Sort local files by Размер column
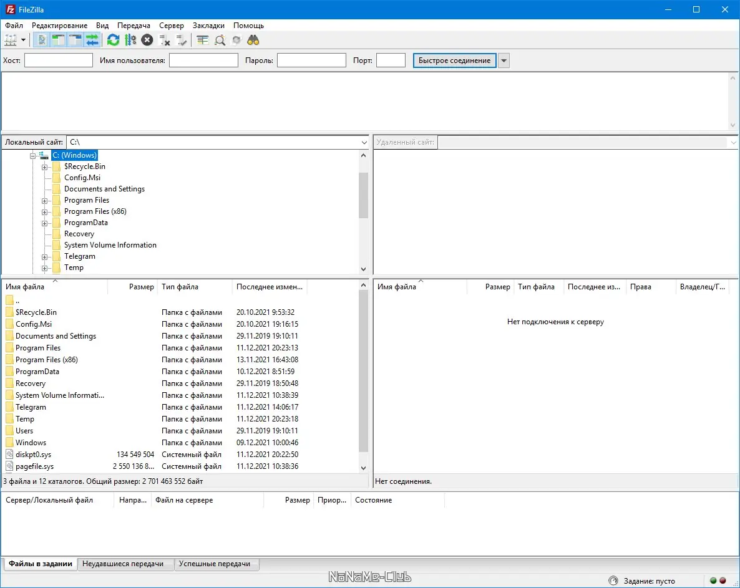 132,287
